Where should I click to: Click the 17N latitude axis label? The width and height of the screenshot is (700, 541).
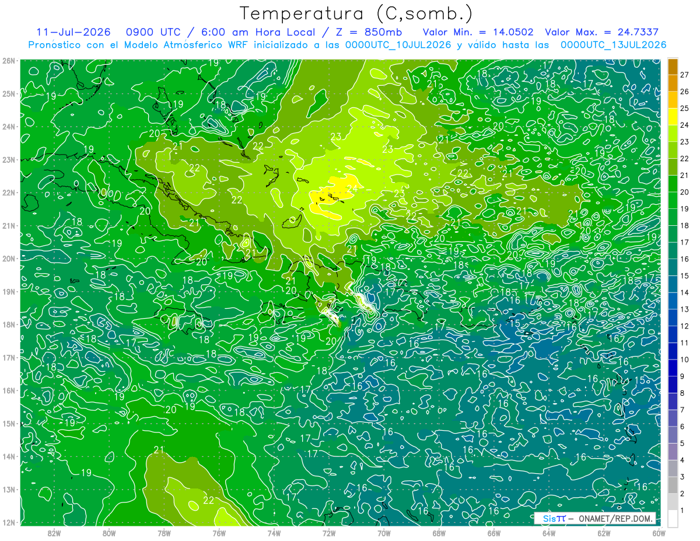tap(9, 358)
